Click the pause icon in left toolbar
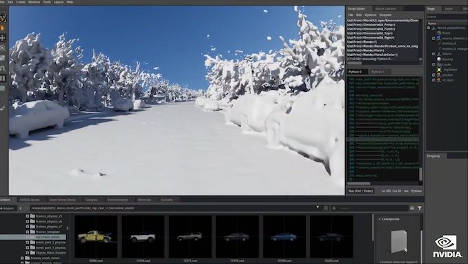This screenshot has width=468, height=264. pyautogui.click(x=3, y=78)
